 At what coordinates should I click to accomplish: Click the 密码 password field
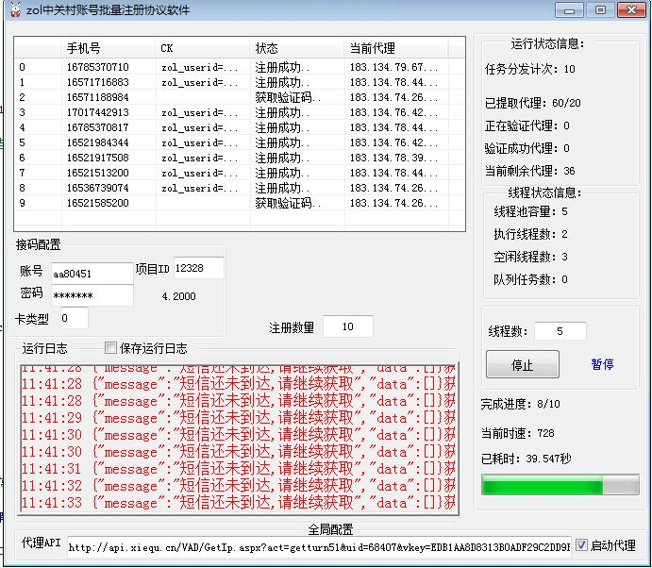point(91,295)
